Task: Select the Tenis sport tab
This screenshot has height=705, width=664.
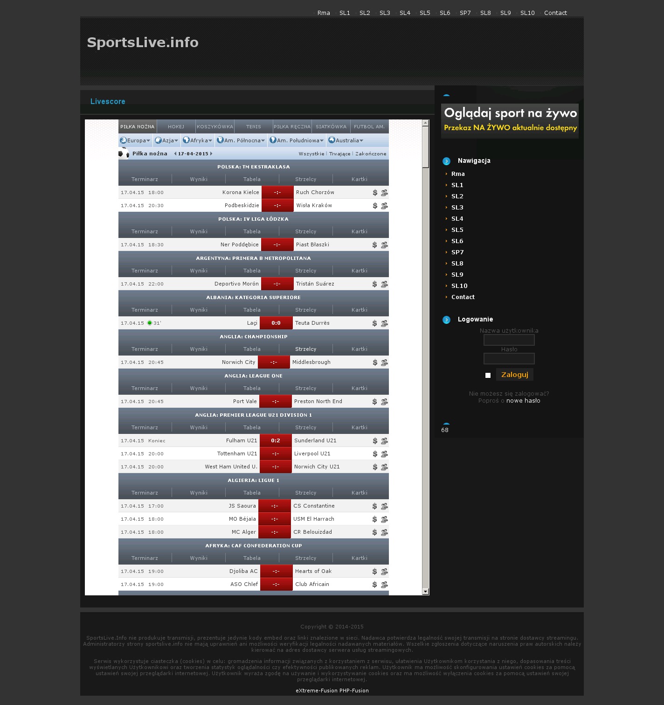Action: coord(253,126)
